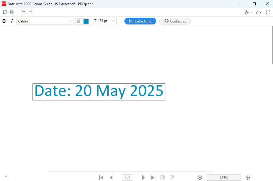
Task: Rotate page clockwise
Action: (172, 178)
